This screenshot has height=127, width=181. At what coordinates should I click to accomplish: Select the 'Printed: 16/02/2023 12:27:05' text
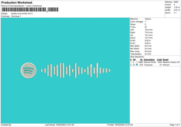[x=120, y=125]
